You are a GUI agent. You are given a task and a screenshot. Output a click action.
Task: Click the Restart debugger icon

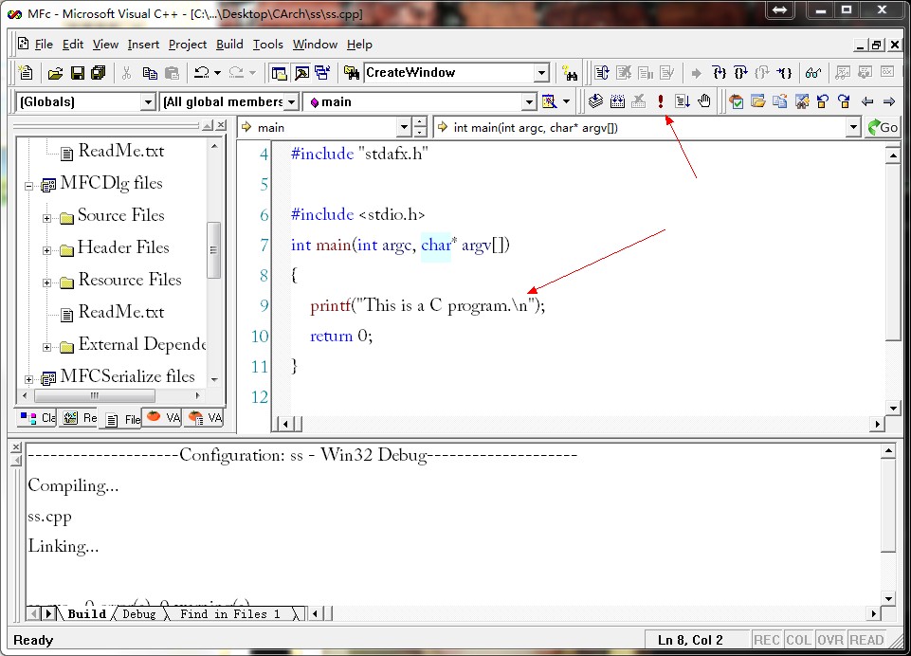601,73
